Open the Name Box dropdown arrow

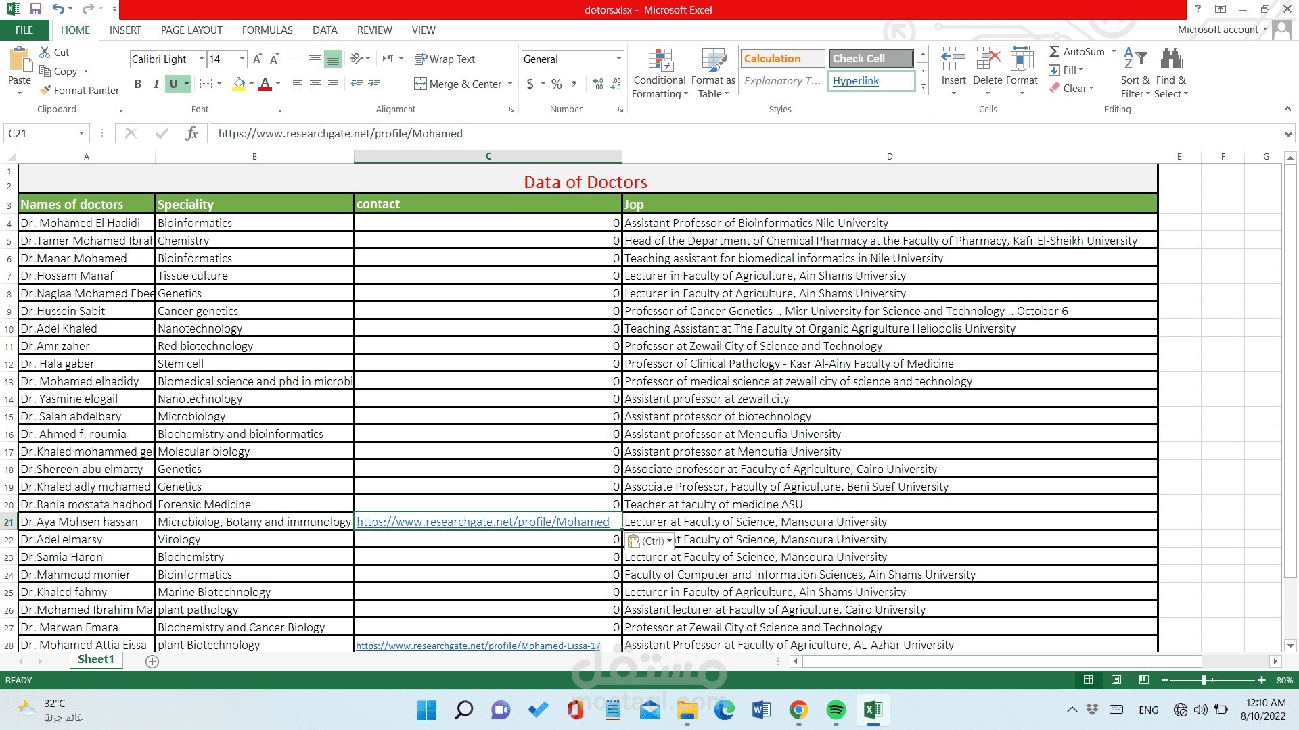[81, 133]
